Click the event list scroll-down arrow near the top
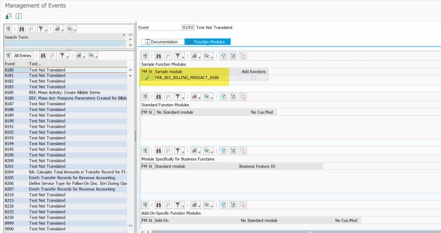 point(131,75)
